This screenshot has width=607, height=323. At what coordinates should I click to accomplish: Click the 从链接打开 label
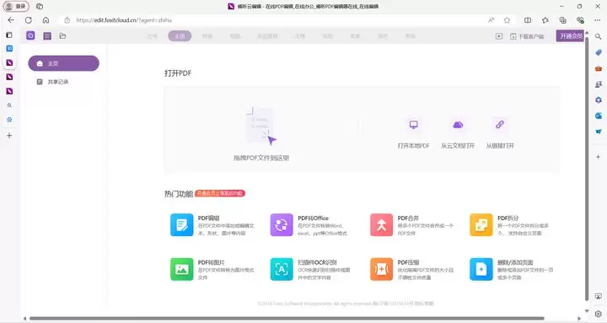(x=500, y=146)
